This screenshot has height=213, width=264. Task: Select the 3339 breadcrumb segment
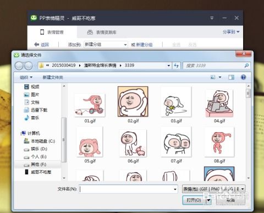click(x=129, y=65)
